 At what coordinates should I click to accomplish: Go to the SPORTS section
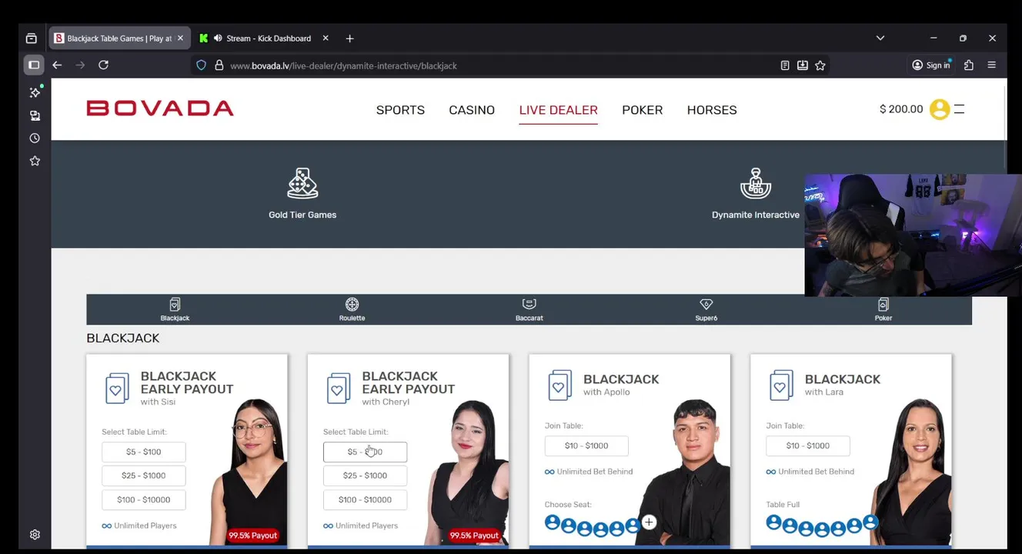pyautogui.click(x=400, y=110)
